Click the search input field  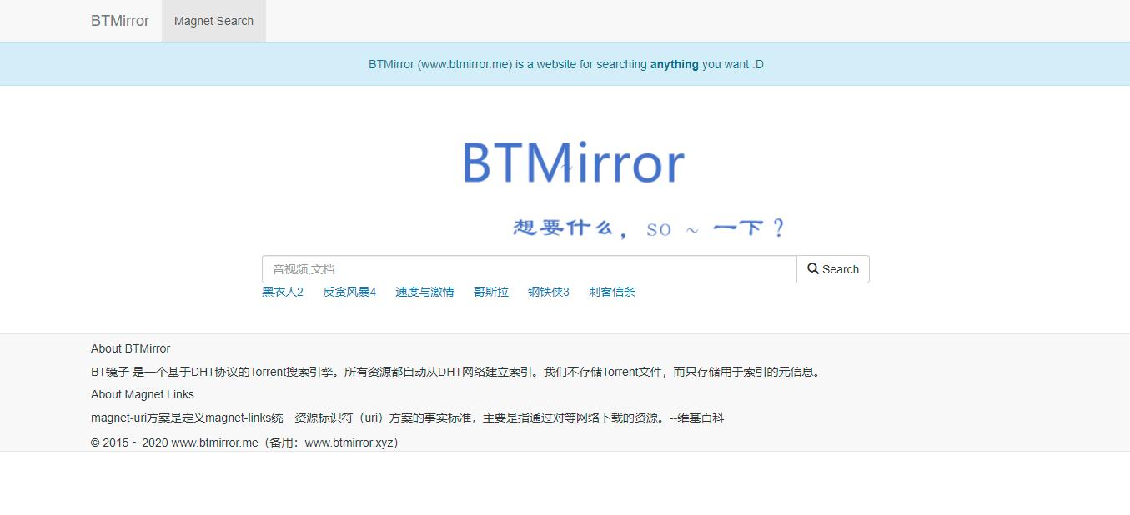tap(530, 269)
